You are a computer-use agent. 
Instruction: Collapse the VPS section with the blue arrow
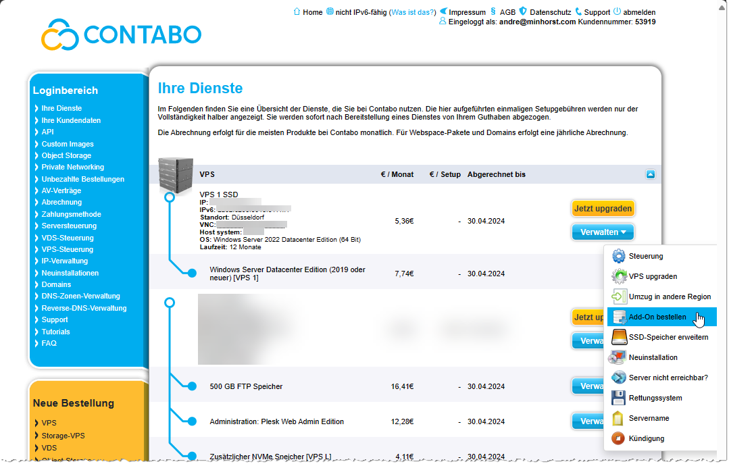(x=650, y=174)
